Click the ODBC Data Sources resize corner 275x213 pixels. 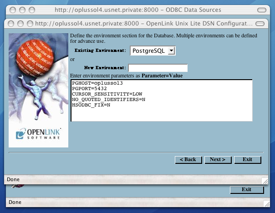268,203
